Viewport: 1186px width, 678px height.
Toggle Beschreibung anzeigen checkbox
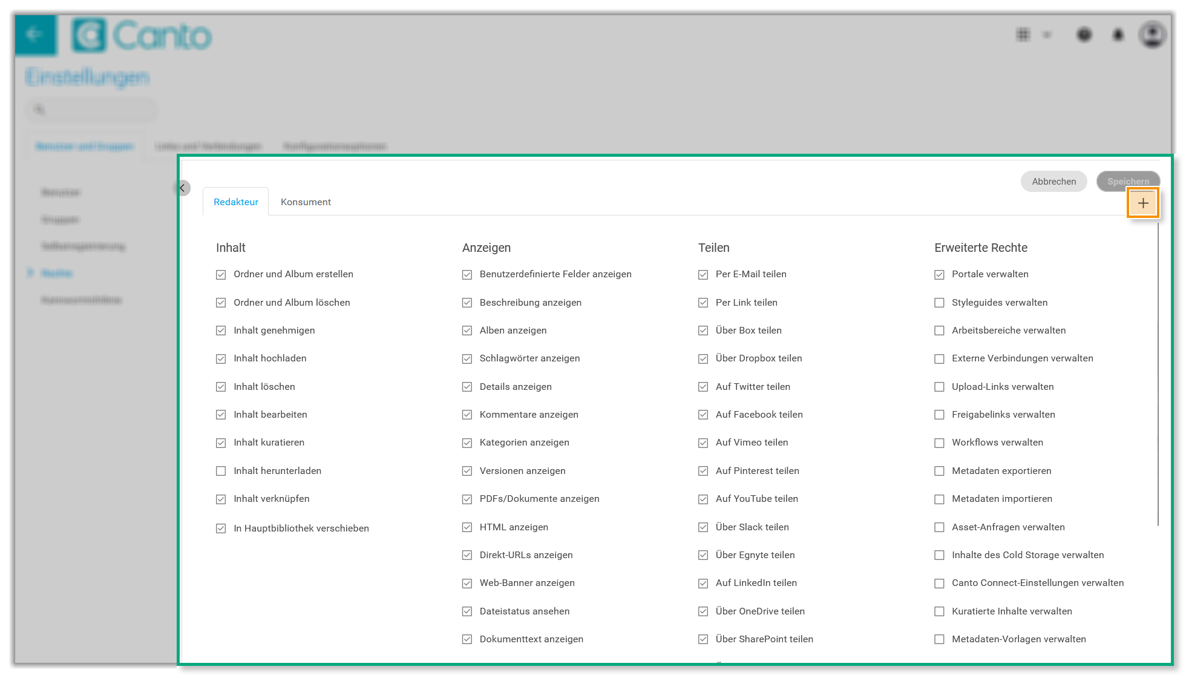coord(467,303)
